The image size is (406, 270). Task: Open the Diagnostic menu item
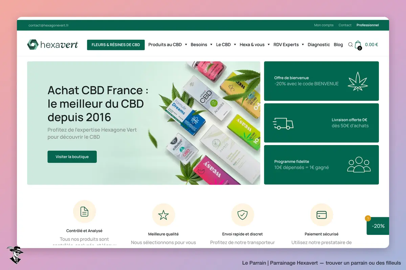[x=319, y=45]
